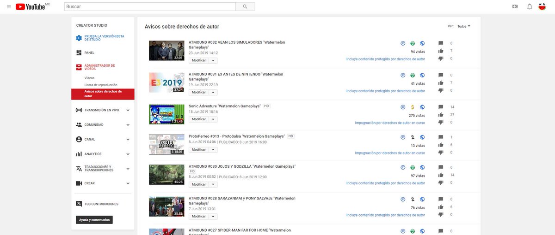Click the Panel dashboard icon
Viewport: 555px width, 235px height.
(x=79, y=53)
